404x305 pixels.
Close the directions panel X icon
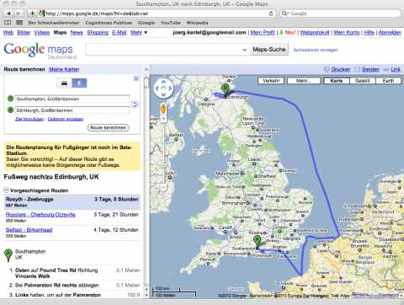pos(136,78)
